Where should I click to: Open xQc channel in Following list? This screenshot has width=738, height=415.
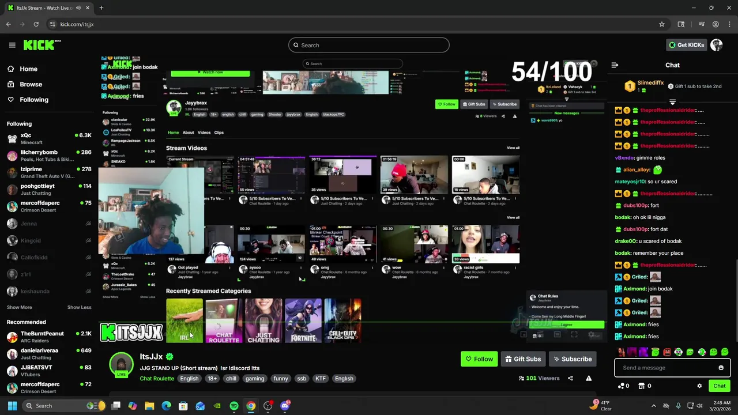click(x=49, y=138)
